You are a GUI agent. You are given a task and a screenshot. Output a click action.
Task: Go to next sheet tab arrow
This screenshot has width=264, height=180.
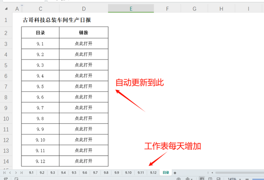pos(16,173)
